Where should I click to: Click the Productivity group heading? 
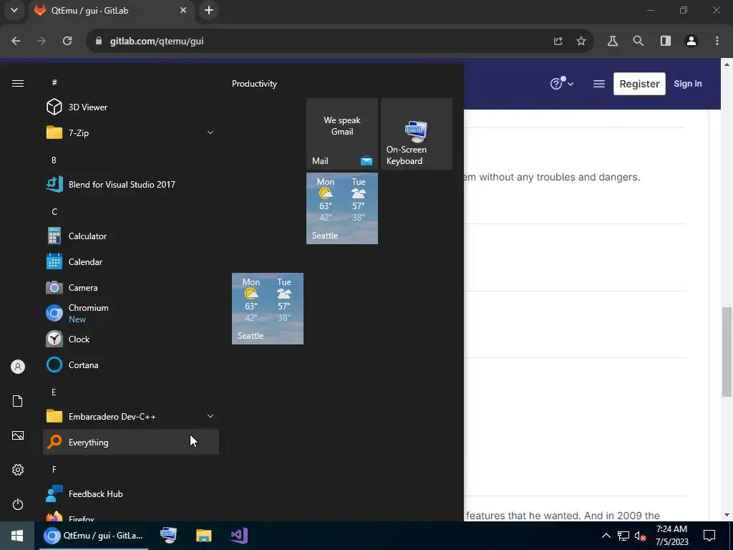254,84
